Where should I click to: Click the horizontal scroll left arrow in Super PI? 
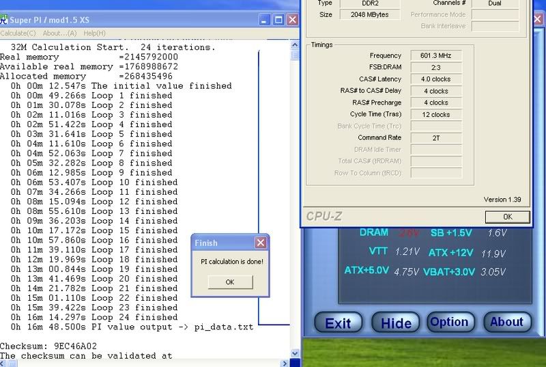[x=3, y=363]
